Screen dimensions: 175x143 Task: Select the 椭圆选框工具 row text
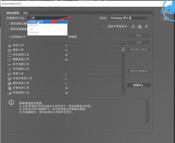point(21,59)
